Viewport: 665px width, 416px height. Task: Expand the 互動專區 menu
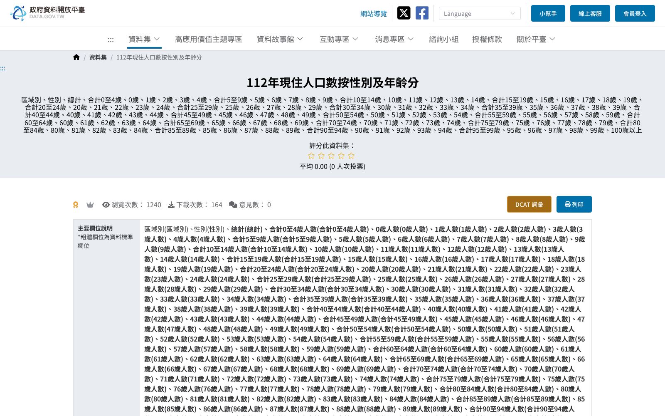pos(339,39)
